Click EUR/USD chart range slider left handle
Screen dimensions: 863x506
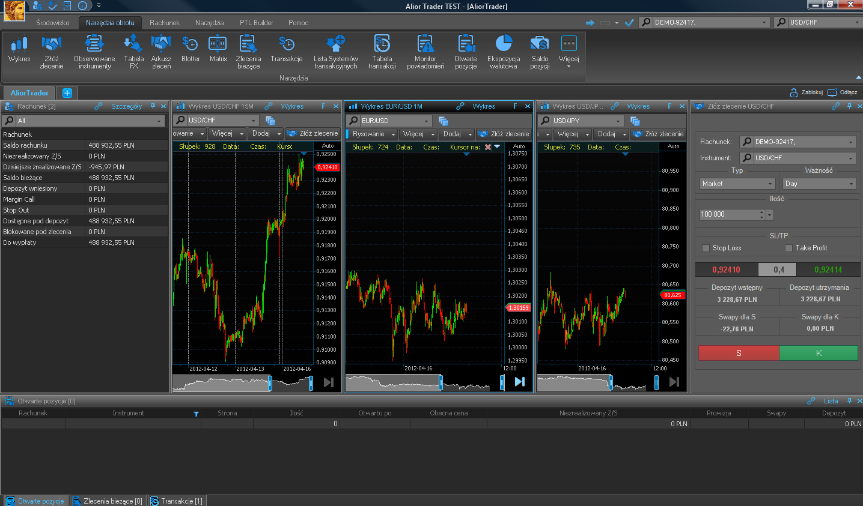(441, 382)
